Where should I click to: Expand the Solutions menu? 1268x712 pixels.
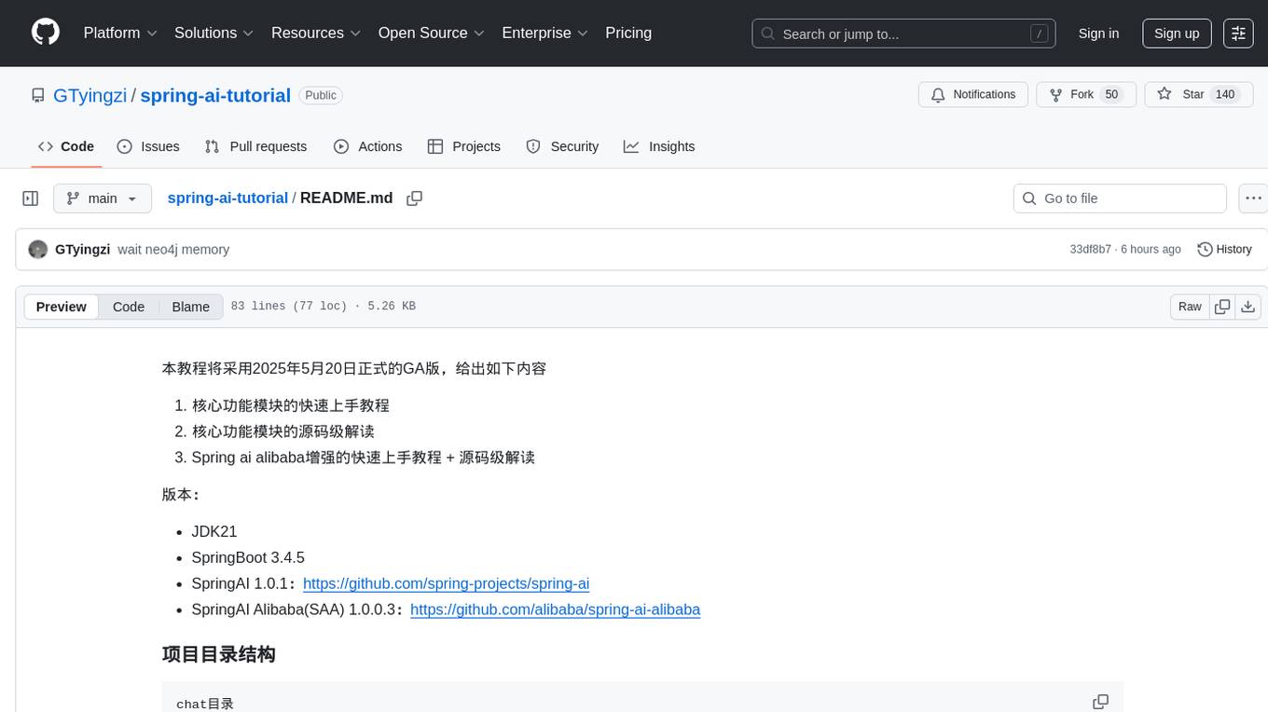pos(214,33)
